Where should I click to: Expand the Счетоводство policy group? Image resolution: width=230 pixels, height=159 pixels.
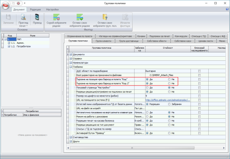pyautogui.click(x=71, y=137)
